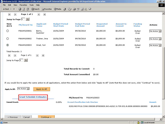Viewport: 165px width, 124px height.
Task: Refresh the page with the Refresh icon
Action: pyautogui.click(x=23, y=9)
